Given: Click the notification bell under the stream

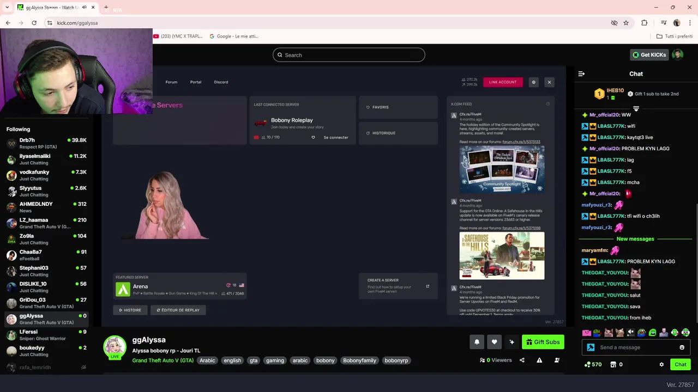Looking at the screenshot, I should click(477, 342).
